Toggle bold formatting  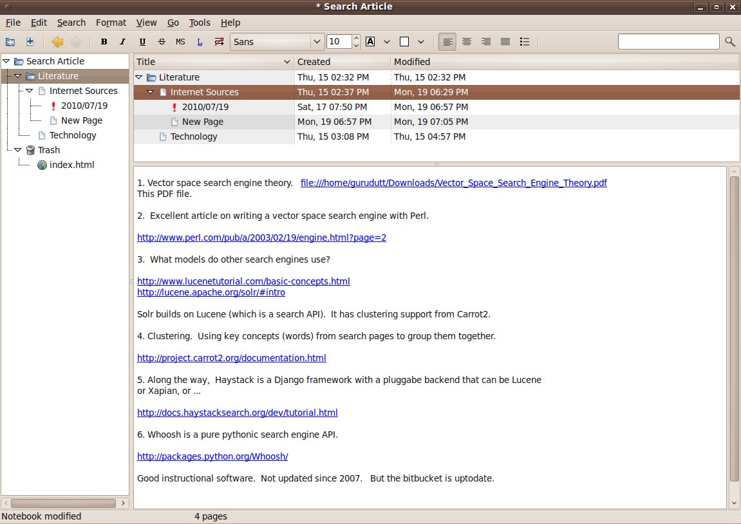[x=104, y=42]
